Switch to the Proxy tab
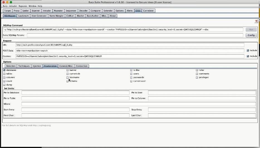Screen dimensions: 260x148 (x=17, y=11)
